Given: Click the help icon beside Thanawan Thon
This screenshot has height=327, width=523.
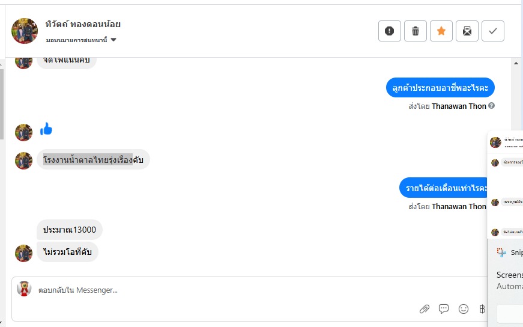Looking at the screenshot, I should (x=491, y=106).
